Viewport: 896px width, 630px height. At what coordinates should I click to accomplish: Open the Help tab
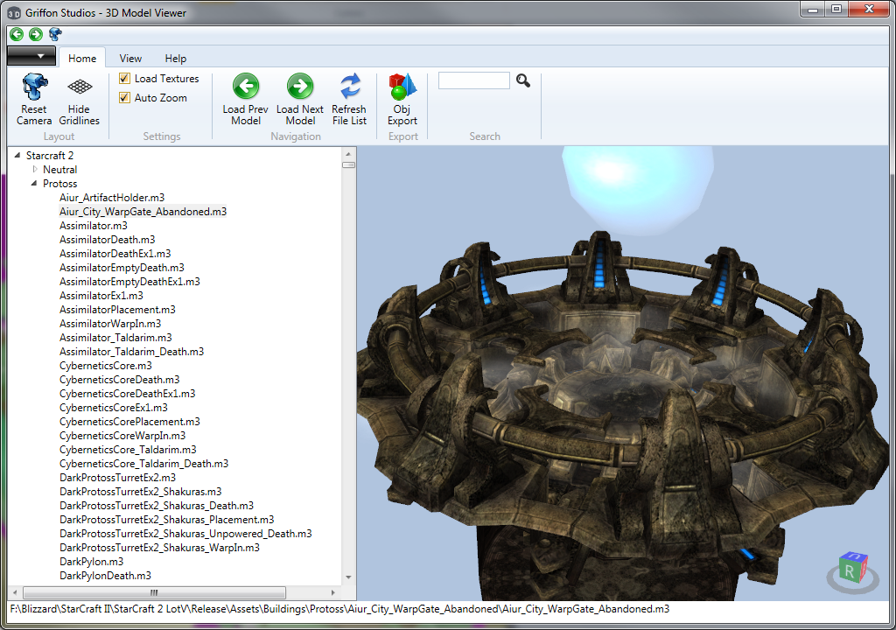(x=175, y=59)
